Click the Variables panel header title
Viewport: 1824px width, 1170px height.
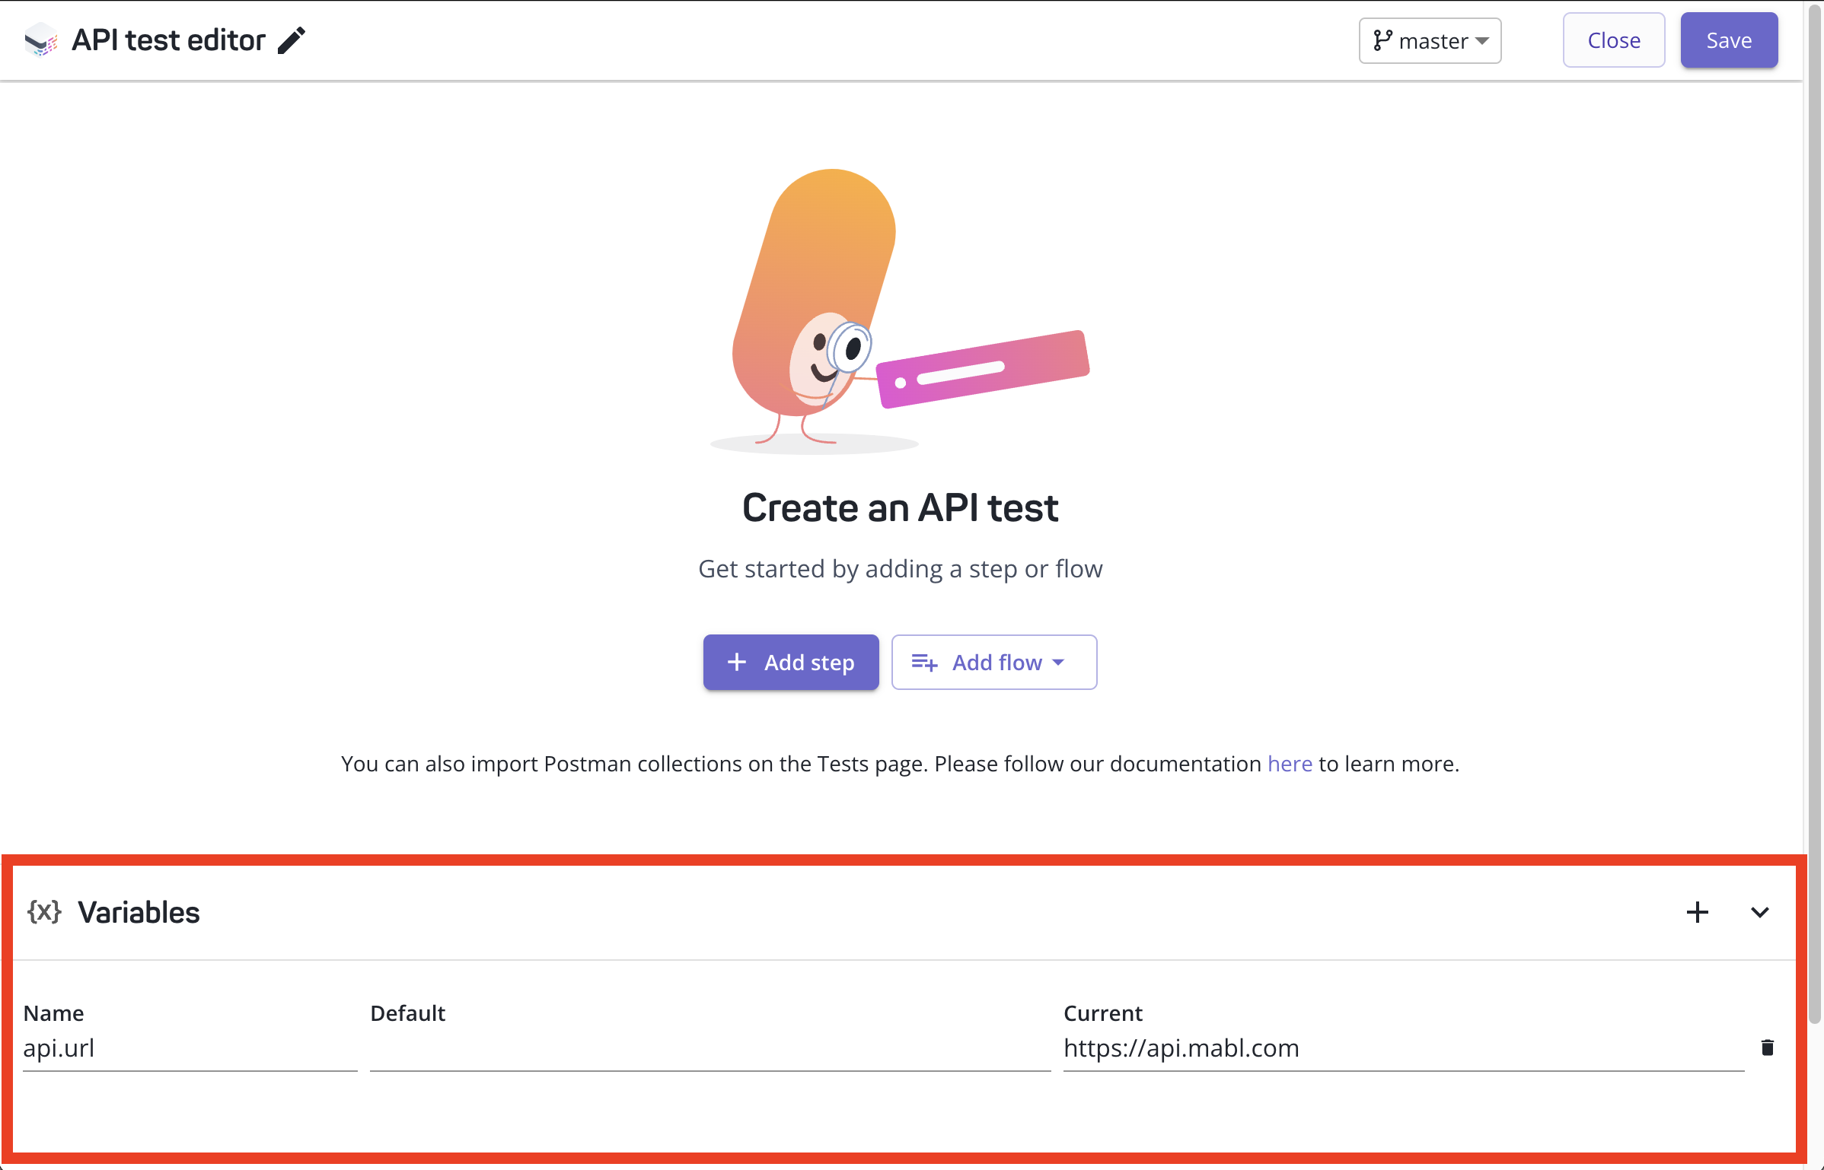pos(139,912)
